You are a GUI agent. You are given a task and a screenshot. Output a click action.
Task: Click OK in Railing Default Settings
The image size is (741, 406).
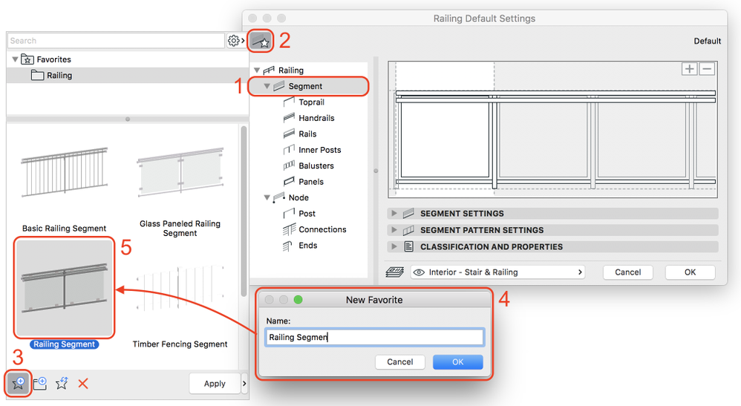[690, 272]
